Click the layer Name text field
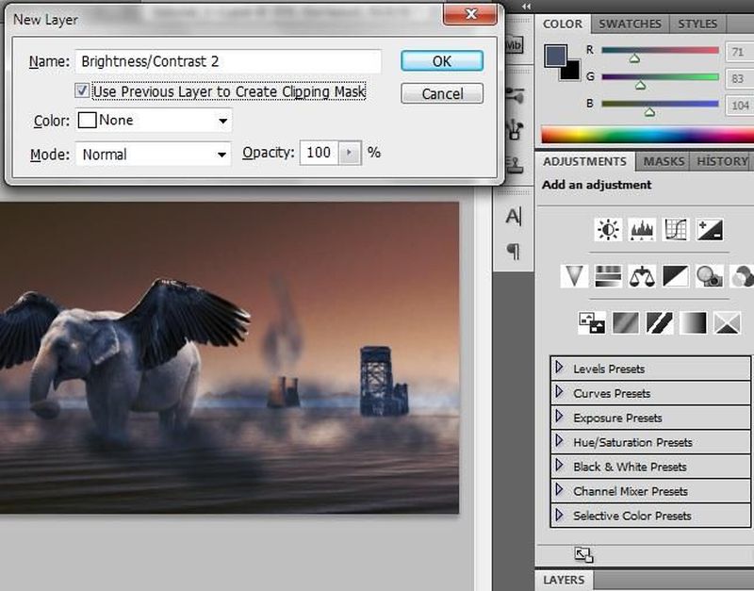Screen dimensions: 754x591 228,61
